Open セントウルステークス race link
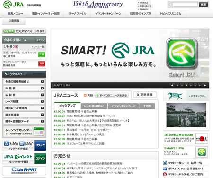The image size is (213, 178). click(15, 62)
